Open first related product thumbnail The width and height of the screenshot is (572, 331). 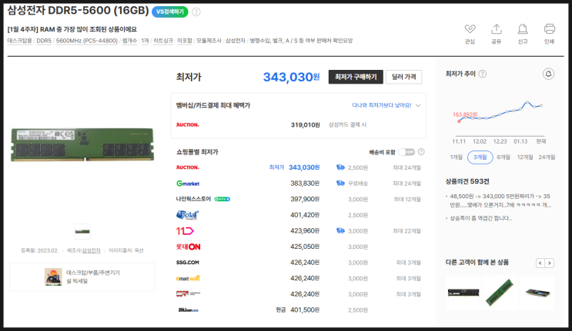click(463, 293)
